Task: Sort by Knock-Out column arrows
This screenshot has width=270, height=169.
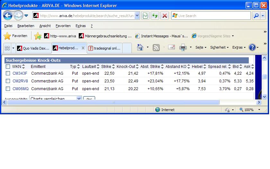Action: tap(137, 66)
